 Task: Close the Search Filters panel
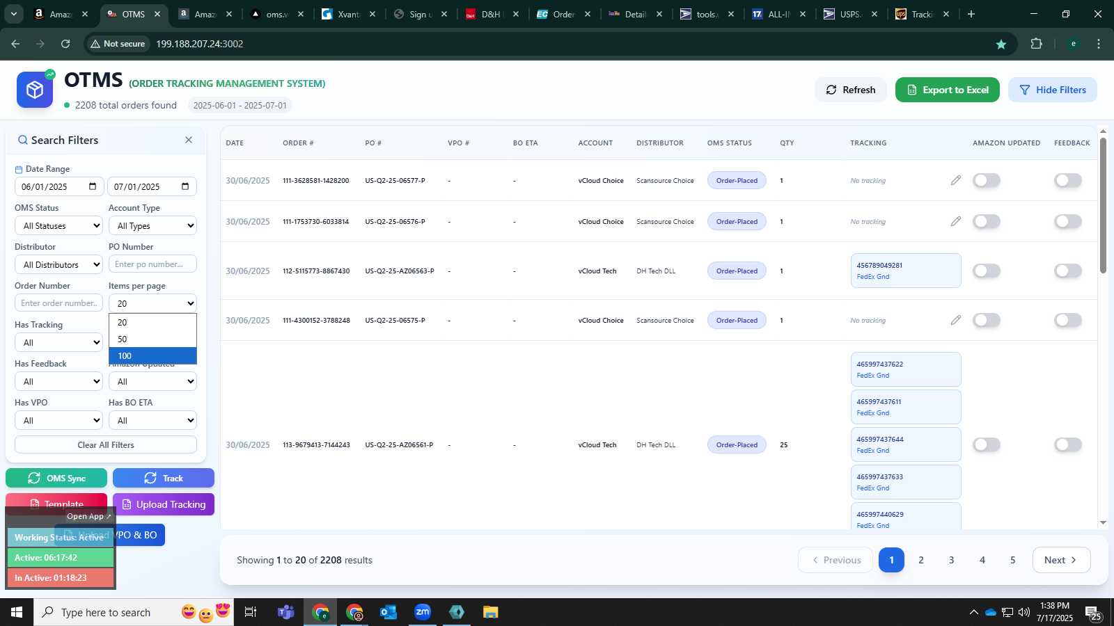tap(189, 140)
